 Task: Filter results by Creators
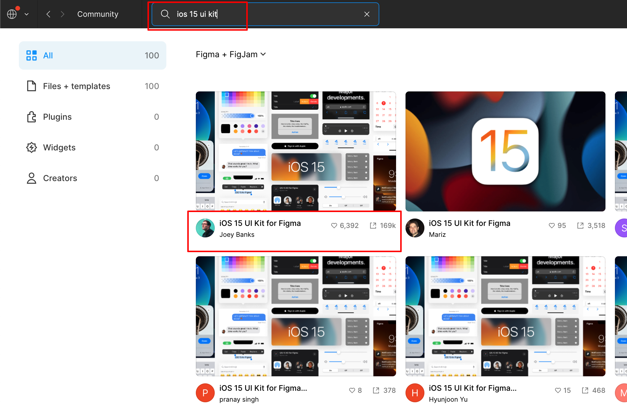[92, 178]
